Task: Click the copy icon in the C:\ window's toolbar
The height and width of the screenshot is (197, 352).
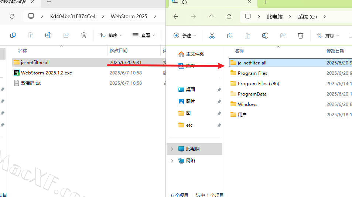Action: 230,36
